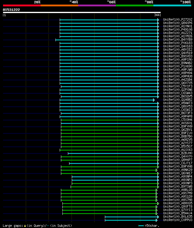Select the UniRef100_B4YYB9 label

[178, 39]
